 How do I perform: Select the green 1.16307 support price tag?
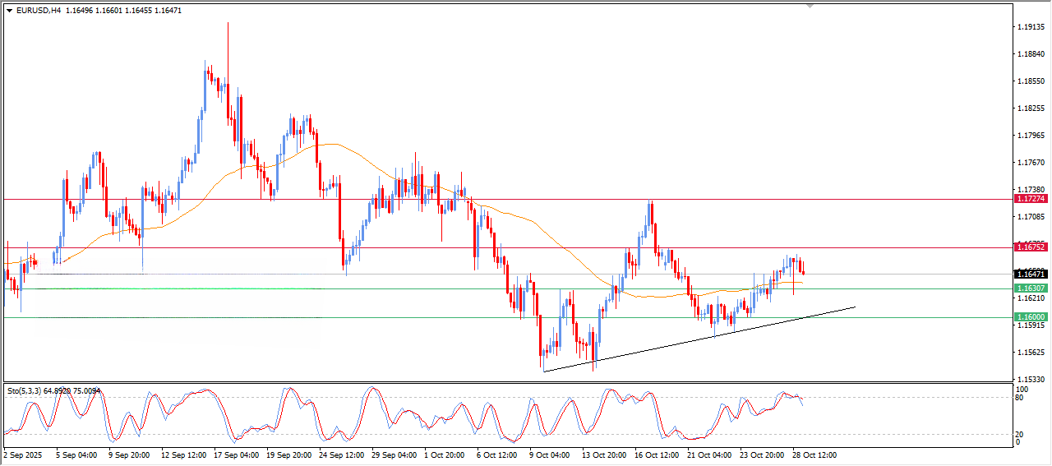click(x=1030, y=288)
